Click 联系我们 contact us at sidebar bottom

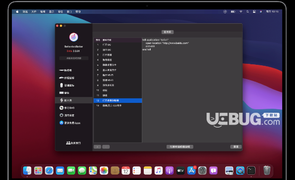73,143
